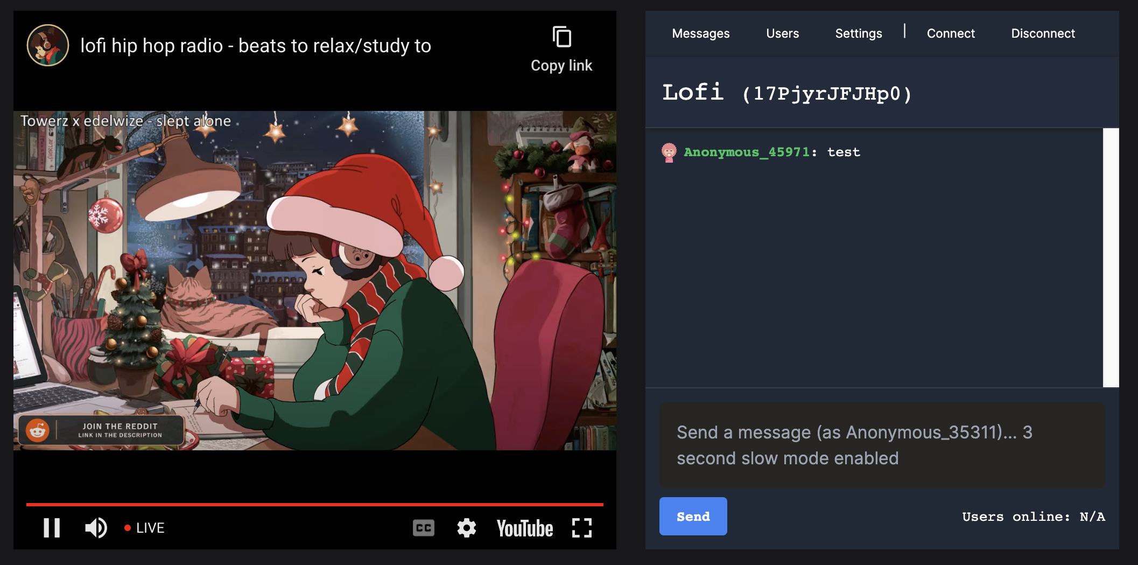
Task: Click Anonymous_45971's avatar icon
Action: point(669,152)
